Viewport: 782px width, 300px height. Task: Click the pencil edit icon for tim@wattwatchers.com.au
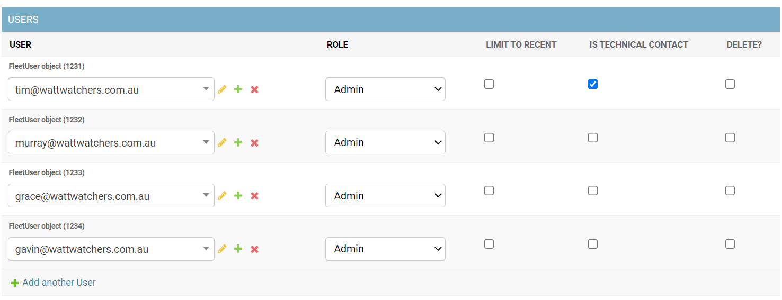[222, 89]
